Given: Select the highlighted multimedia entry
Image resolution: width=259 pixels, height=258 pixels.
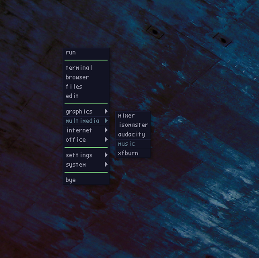Looking at the screenshot, I should click(86, 121).
